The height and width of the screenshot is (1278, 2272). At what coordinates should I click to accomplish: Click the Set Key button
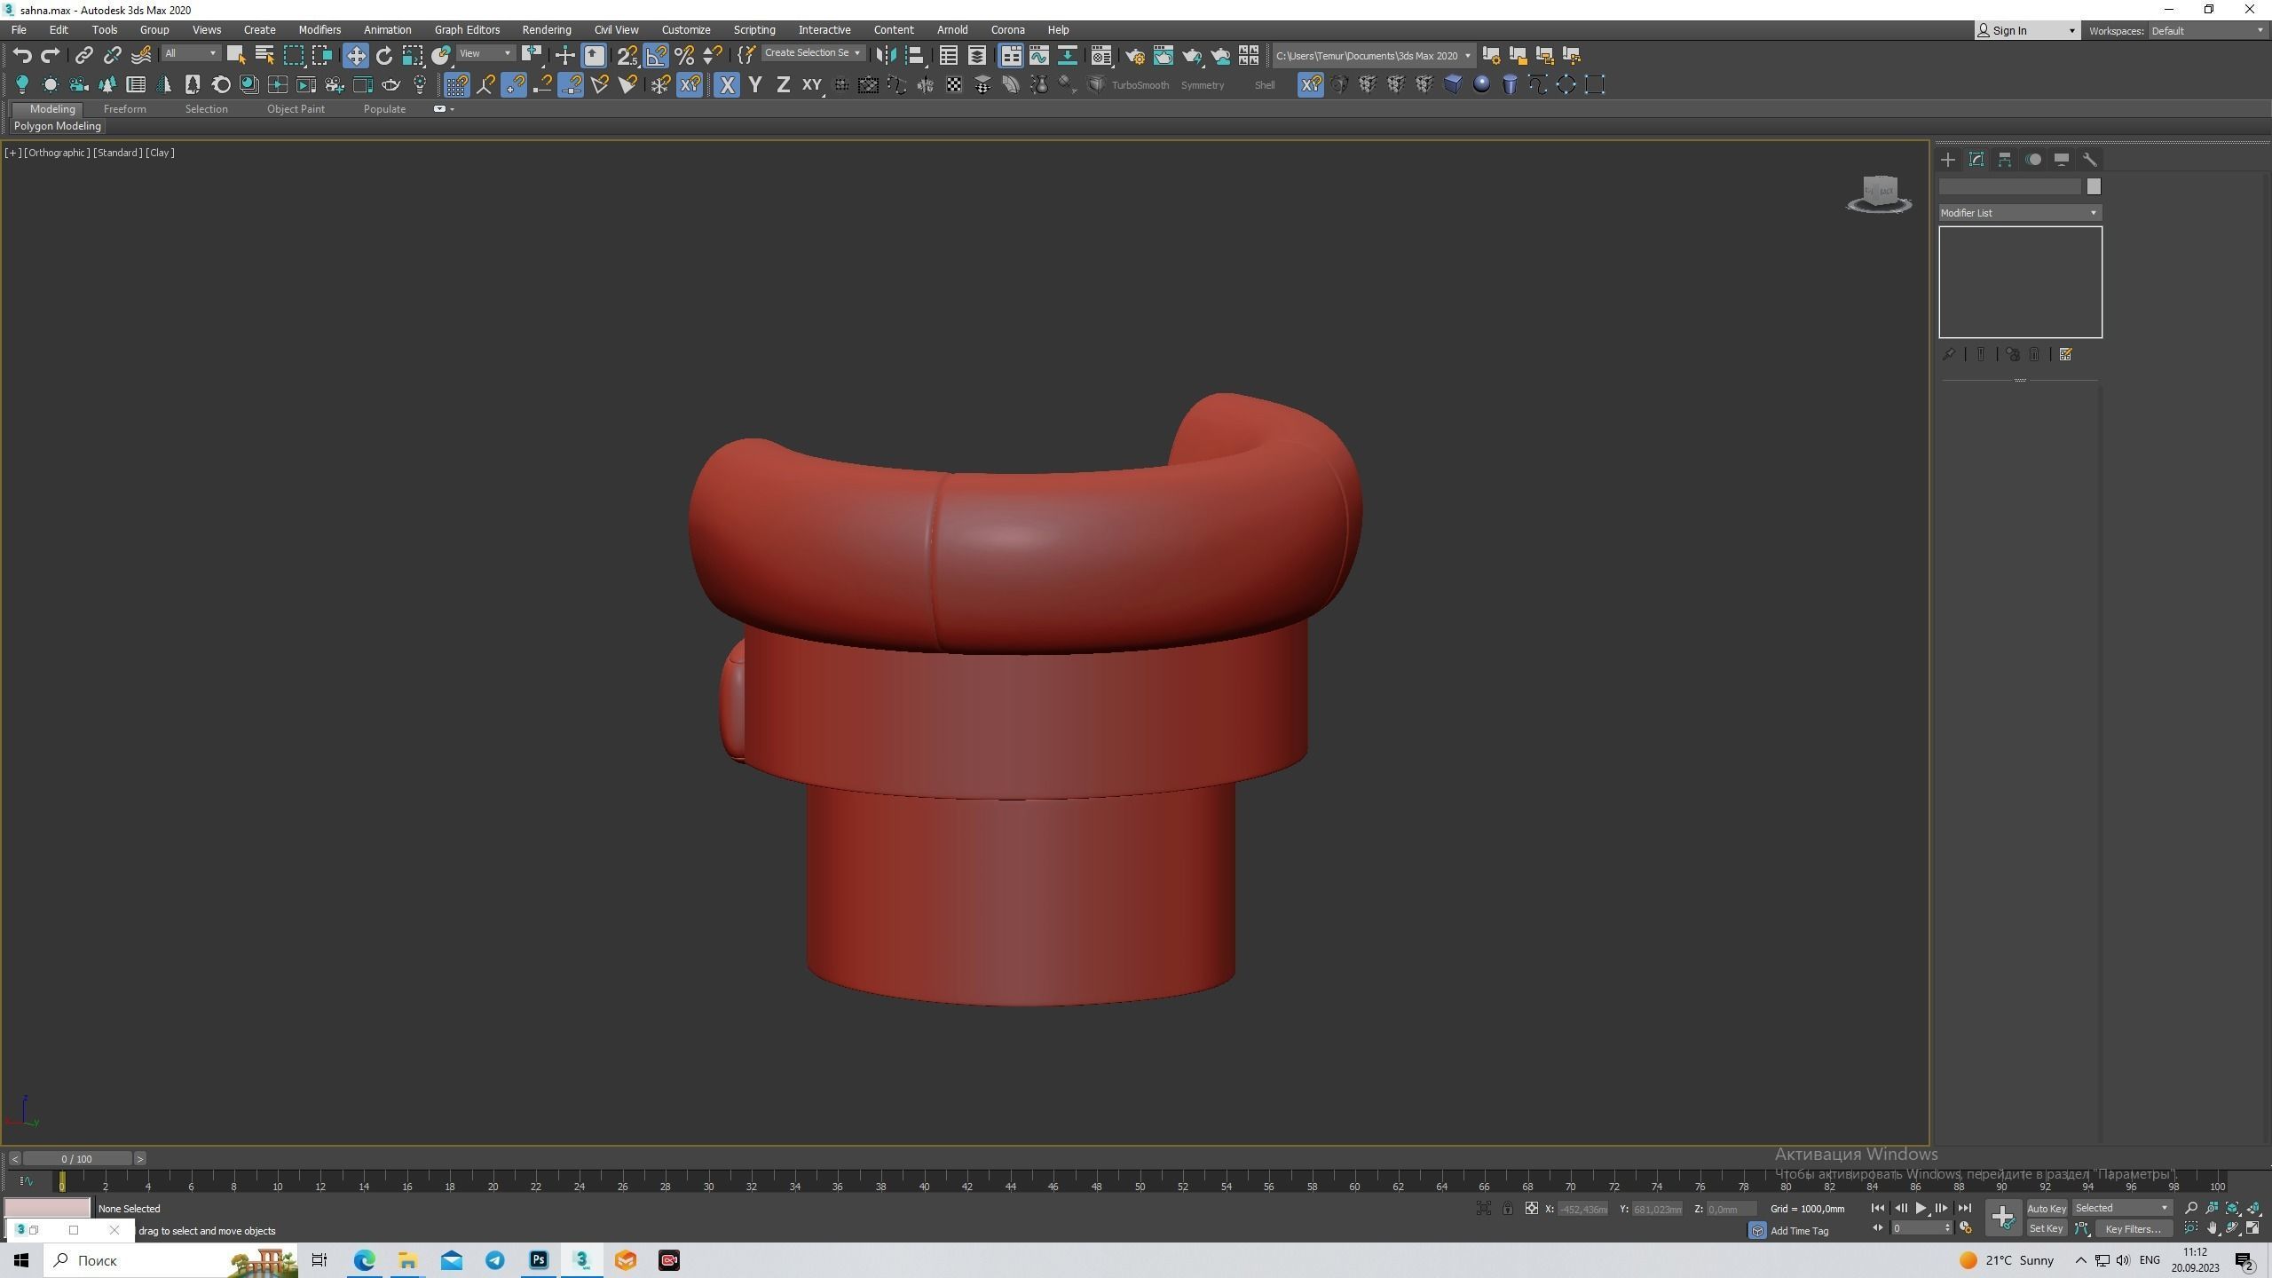click(2047, 1229)
